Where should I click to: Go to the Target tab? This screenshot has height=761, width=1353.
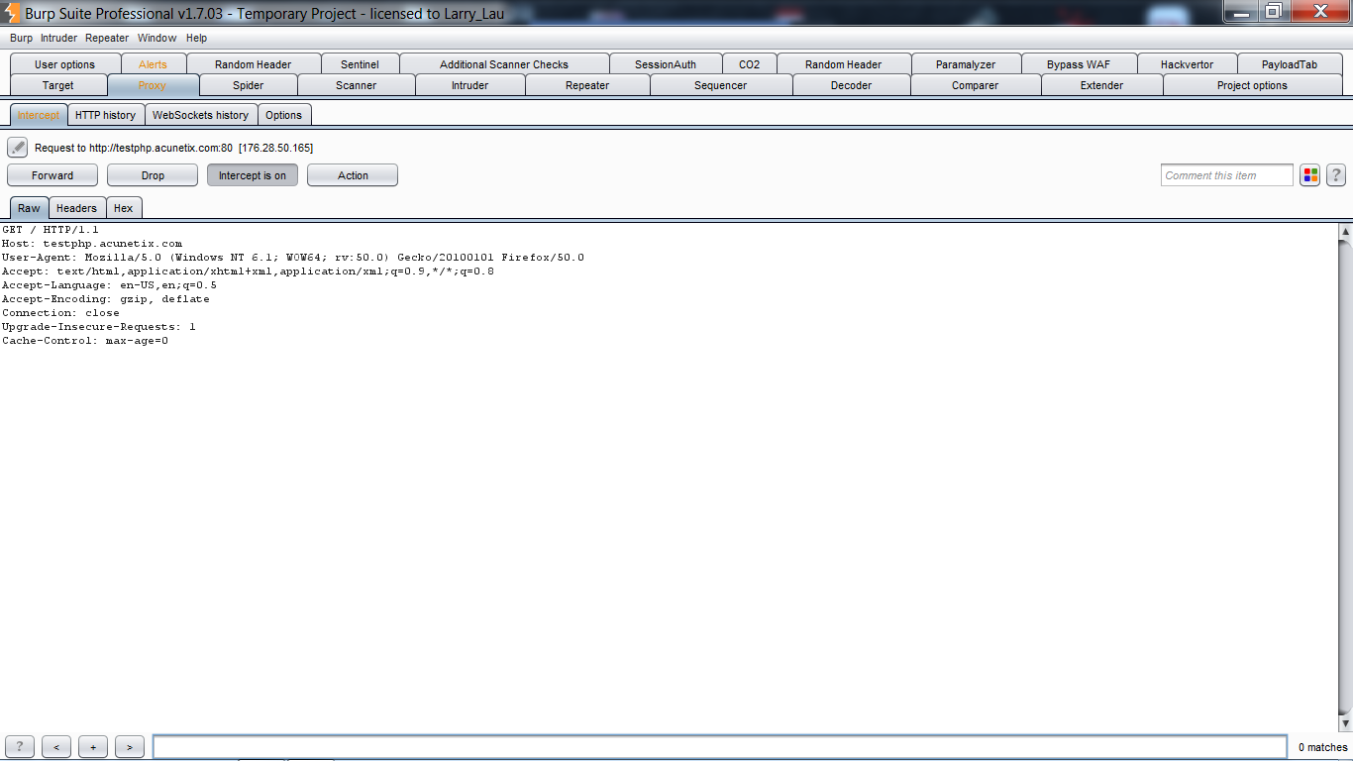pyautogui.click(x=58, y=85)
